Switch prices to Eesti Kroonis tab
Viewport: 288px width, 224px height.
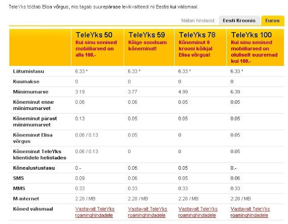click(239, 21)
